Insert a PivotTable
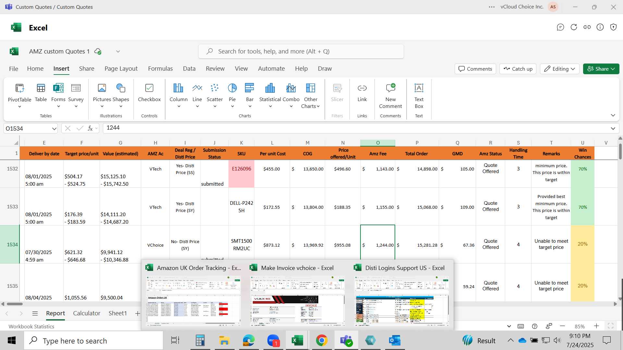Image resolution: width=623 pixels, height=350 pixels. tap(19, 92)
